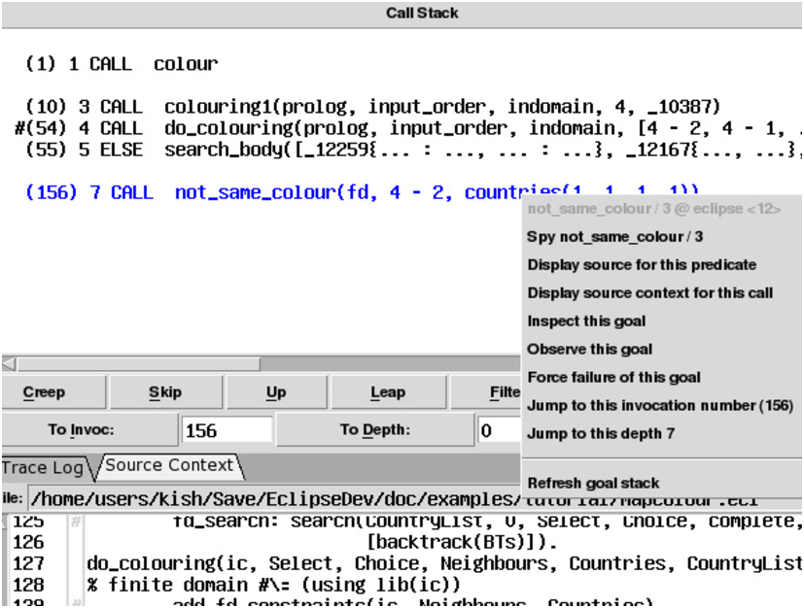Focus the invocation field showing 156

pos(227,430)
